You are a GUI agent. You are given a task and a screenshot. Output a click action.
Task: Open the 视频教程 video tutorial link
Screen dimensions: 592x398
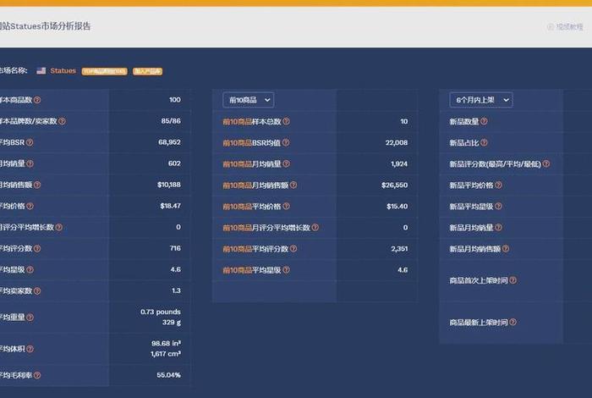tap(565, 27)
